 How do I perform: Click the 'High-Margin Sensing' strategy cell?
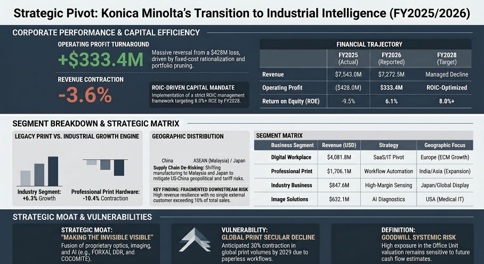coord(388,185)
